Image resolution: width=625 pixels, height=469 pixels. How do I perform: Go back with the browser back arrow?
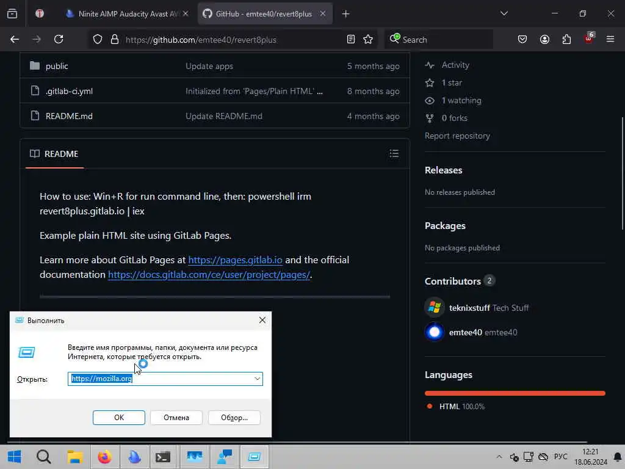coord(15,39)
